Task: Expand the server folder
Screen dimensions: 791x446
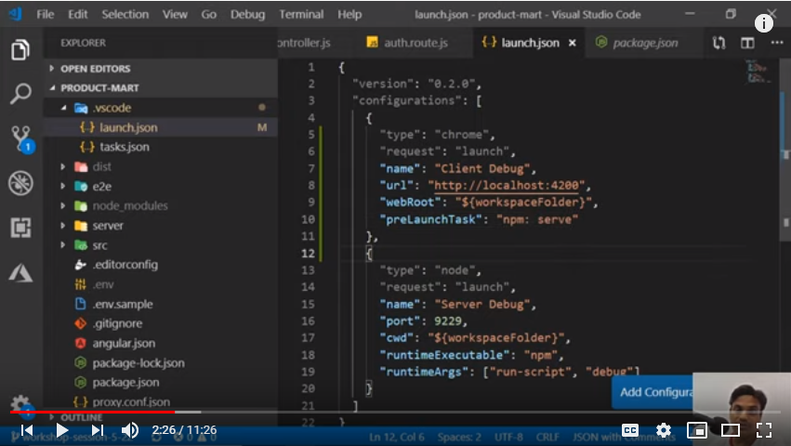Action: pos(107,226)
